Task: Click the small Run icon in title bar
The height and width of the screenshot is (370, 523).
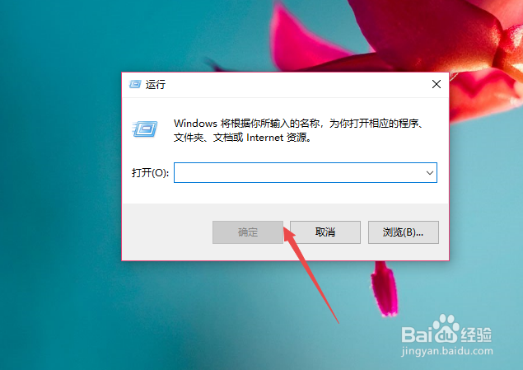Action: (x=135, y=84)
